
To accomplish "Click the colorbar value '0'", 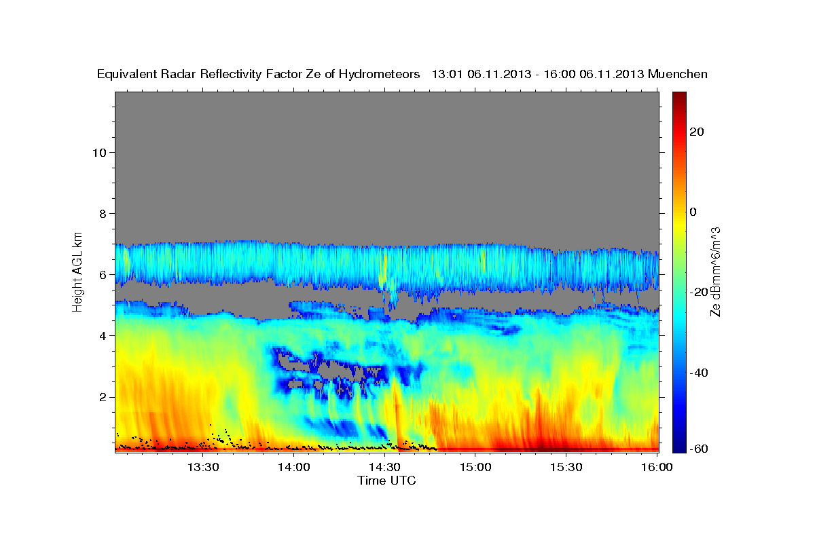I will click(693, 212).
